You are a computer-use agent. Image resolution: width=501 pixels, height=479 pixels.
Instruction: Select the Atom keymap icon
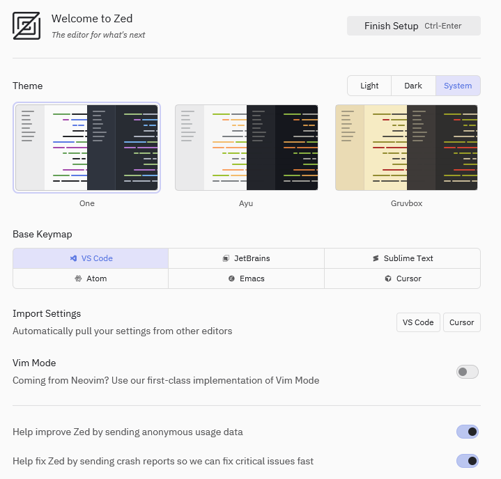[x=79, y=278]
